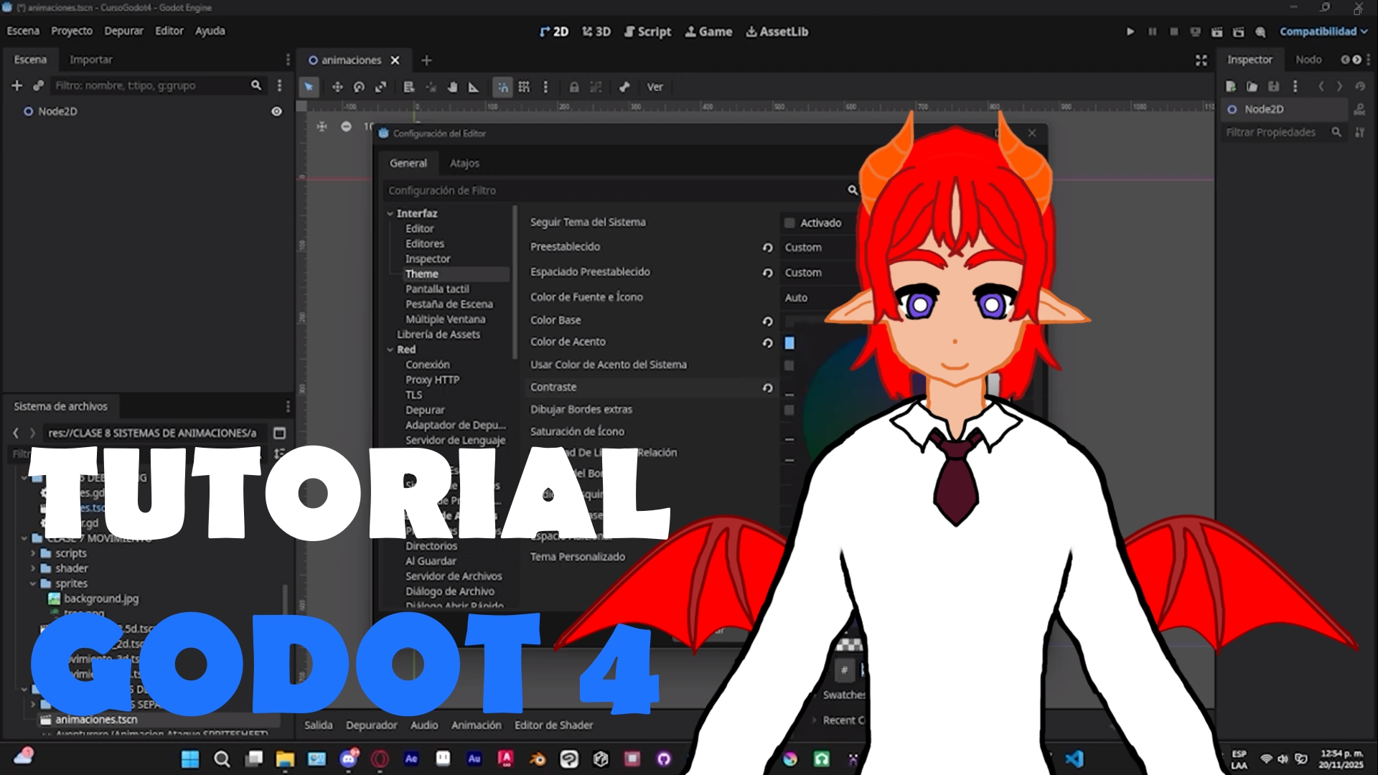Screen dimensions: 1378x775
Task: Toggle smart snapping with the highlighted magnet icon
Action: pos(502,87)
